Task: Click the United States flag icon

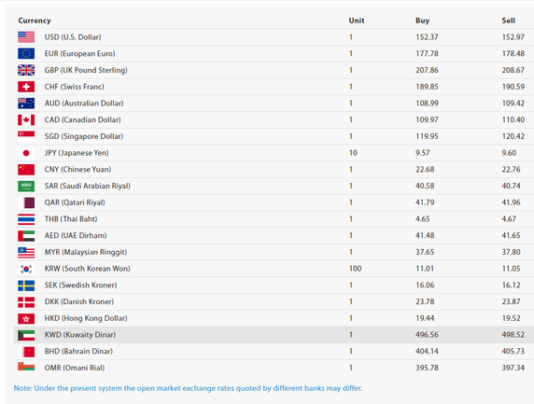Action: [26, 37]
